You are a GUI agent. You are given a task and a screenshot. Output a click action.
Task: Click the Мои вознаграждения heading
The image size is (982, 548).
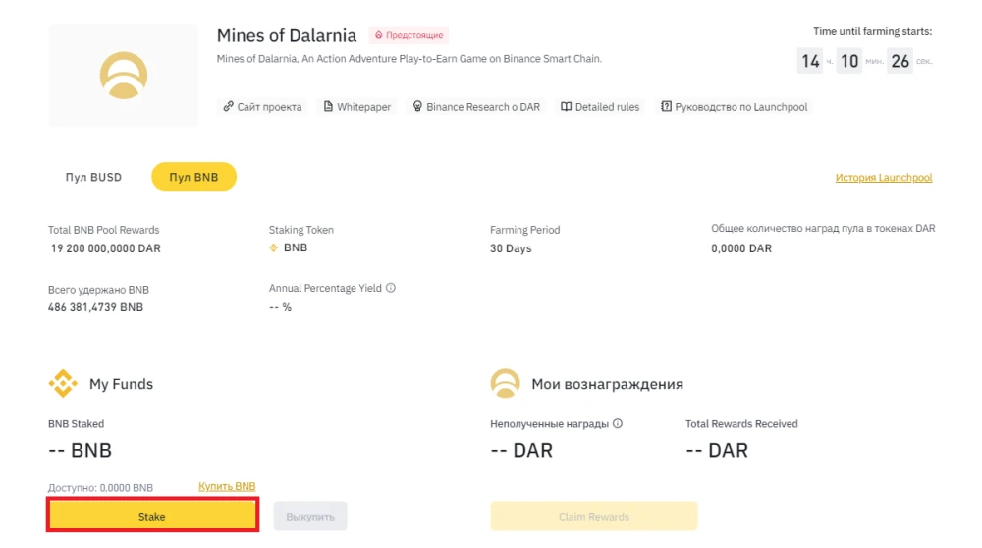pyautogui.click(x=608, y=384)
